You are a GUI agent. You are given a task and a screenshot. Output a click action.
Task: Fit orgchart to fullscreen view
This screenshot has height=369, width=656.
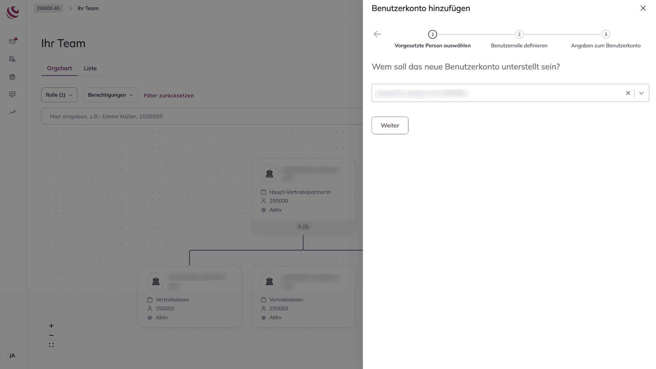point(51,345)
